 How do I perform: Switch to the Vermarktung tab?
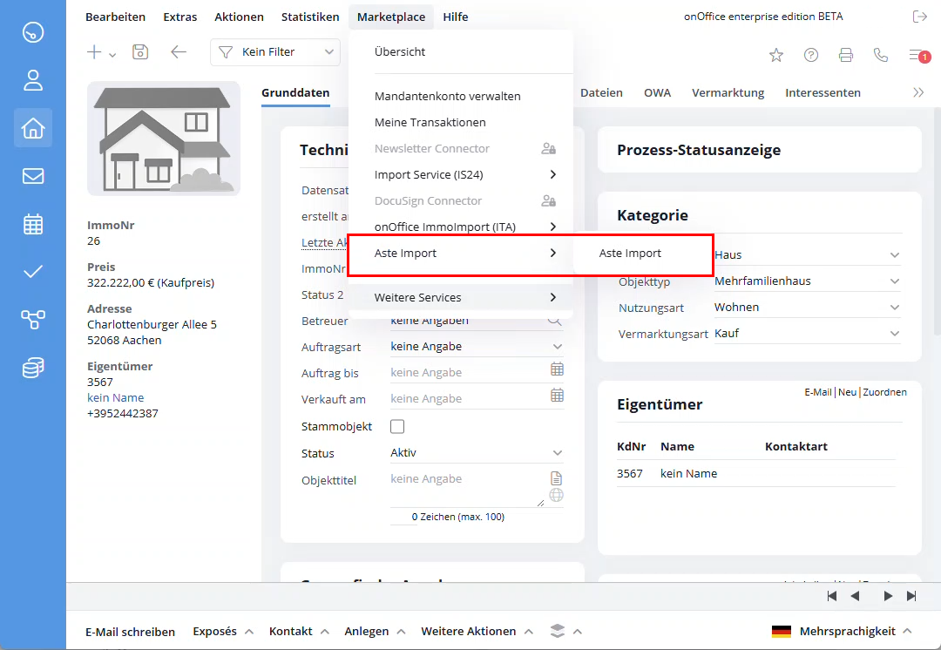(x=728, y=93)
